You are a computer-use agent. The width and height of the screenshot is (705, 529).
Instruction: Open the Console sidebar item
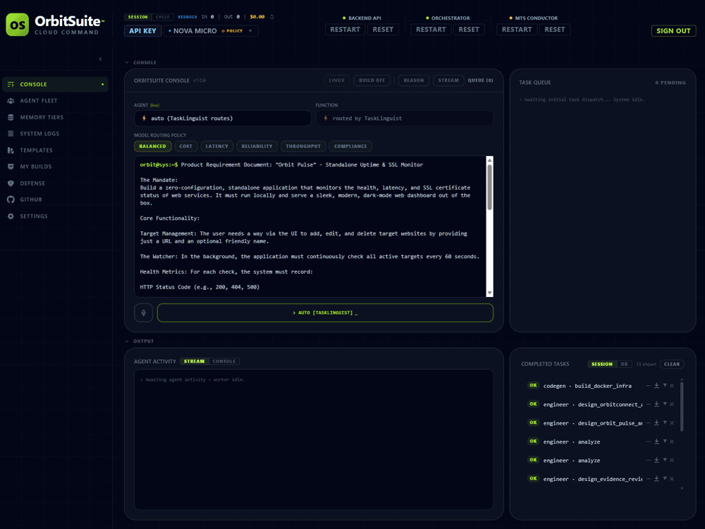55,84
